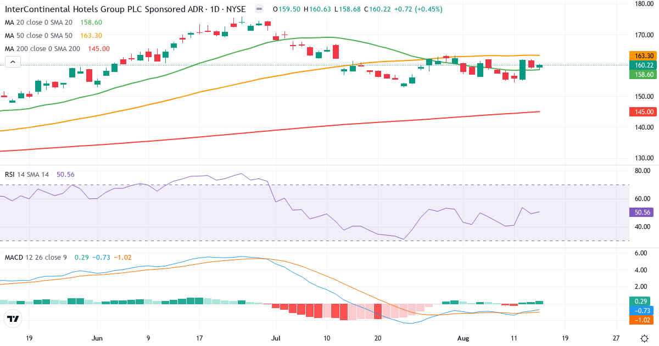Screen dimensions: 659x346
Task: Click the 80.00 RSI axis value
Action: (x=643, y=171)
